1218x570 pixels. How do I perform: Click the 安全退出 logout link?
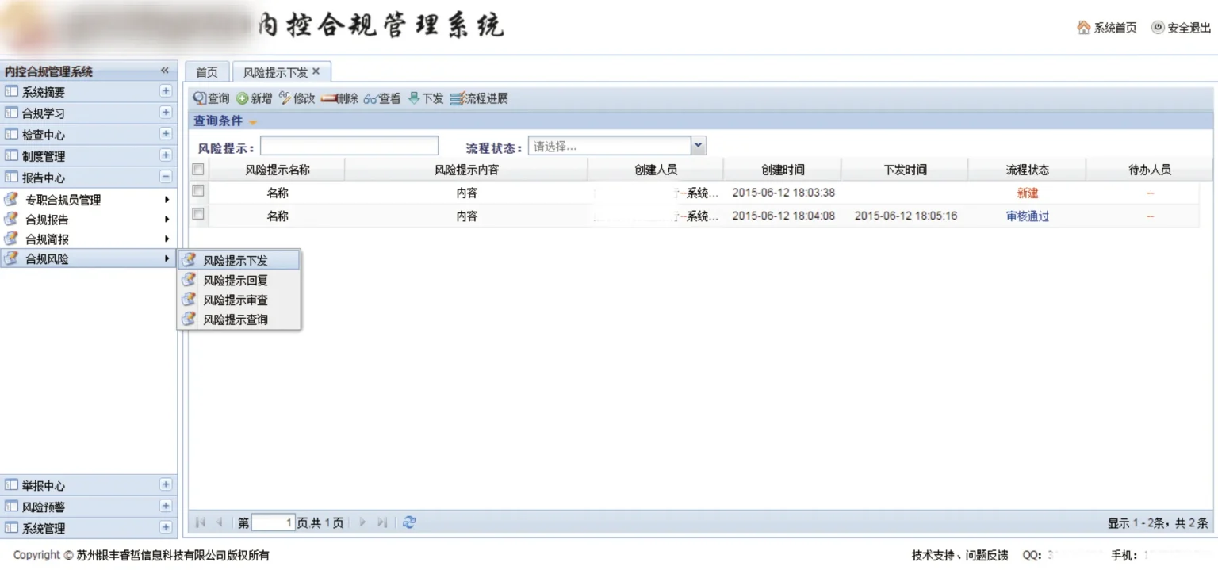(1181, 28)
